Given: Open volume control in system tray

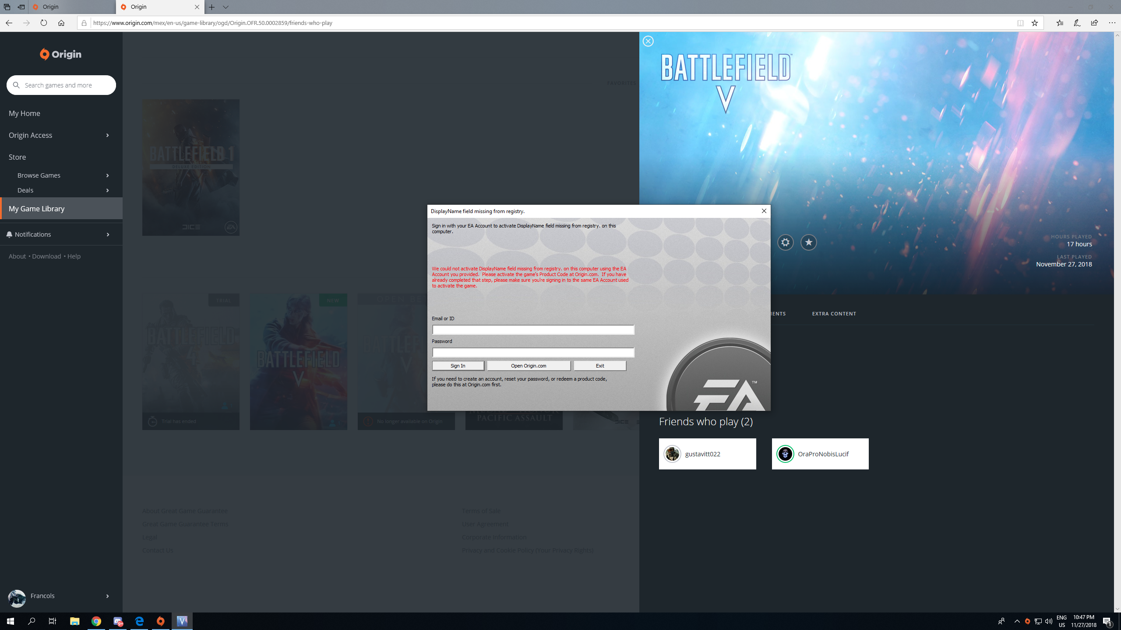Looking at the screenshot, I should coord(1048,621).
